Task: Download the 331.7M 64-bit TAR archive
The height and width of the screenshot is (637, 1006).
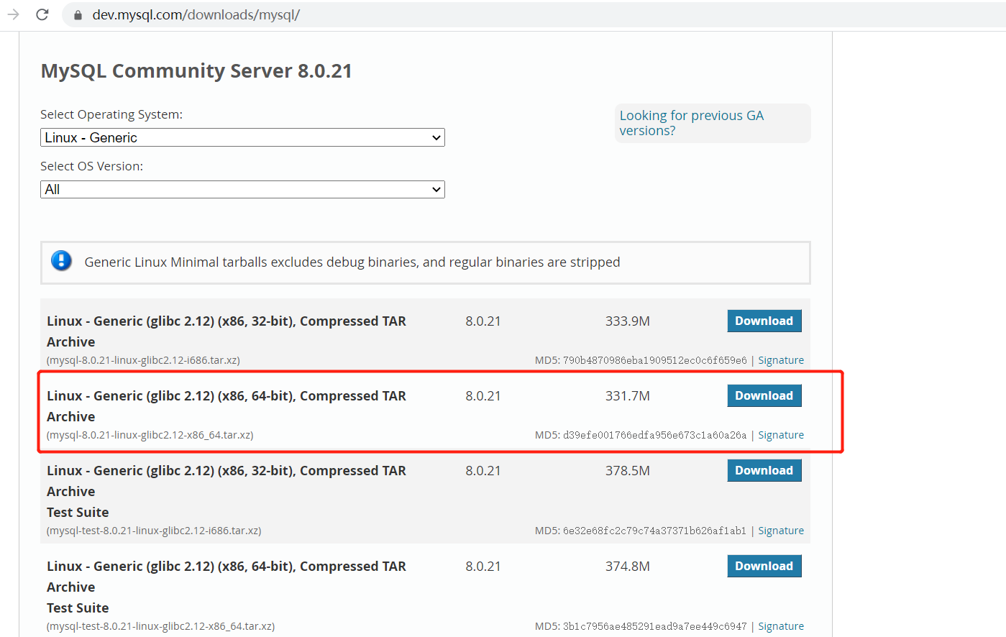Action: (x=764, y=395)
